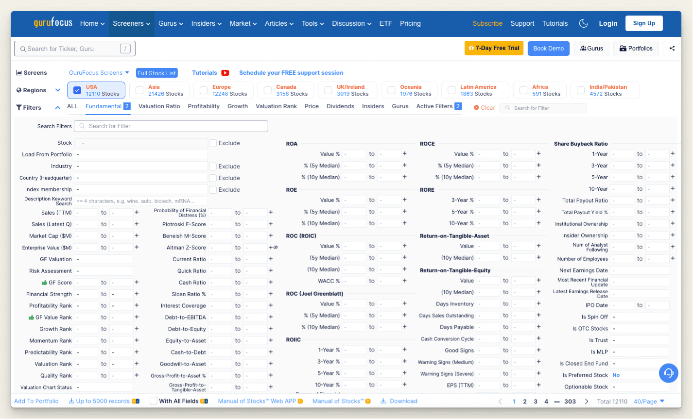The image size is (693, 419).
Task: Check the UK/Ireland region checkbox
Action: (328, 90)
